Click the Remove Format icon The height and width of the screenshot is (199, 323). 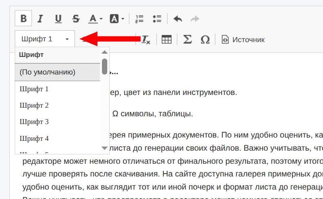(146, 39)
